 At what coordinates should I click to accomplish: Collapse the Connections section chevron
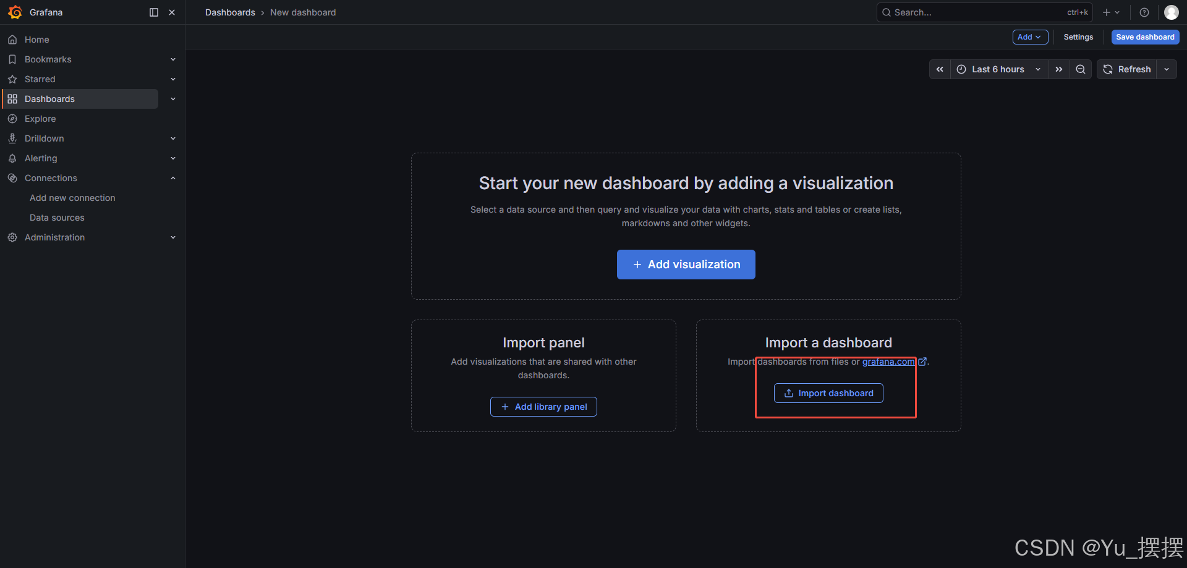(173, 178)
